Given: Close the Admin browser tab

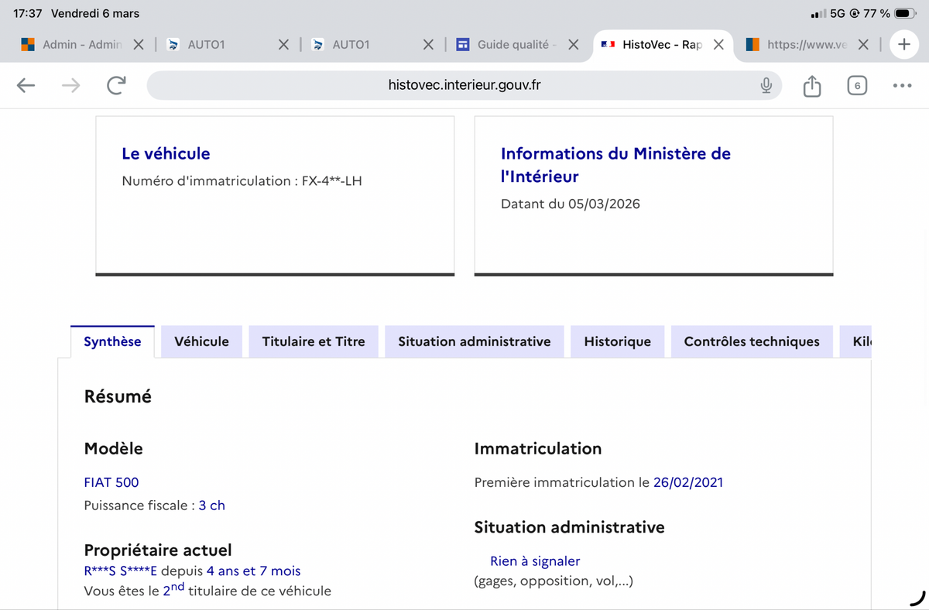Looking at the screenshot, I should pyautogui.click(x=138, y=44).
